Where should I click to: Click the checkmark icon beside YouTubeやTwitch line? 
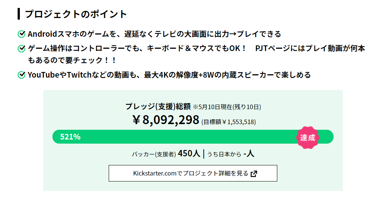(21, 75)
